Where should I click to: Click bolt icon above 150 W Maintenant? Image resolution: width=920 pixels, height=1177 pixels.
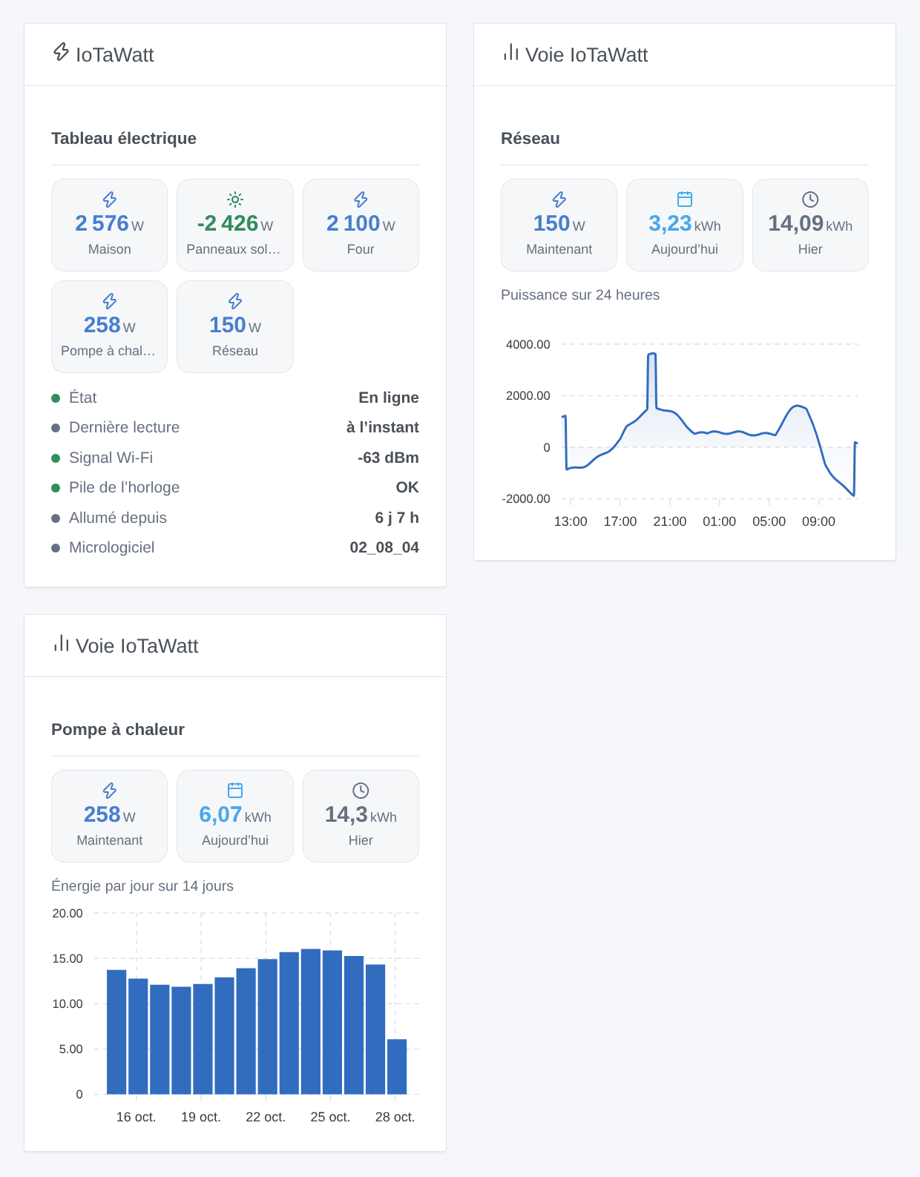559,200
